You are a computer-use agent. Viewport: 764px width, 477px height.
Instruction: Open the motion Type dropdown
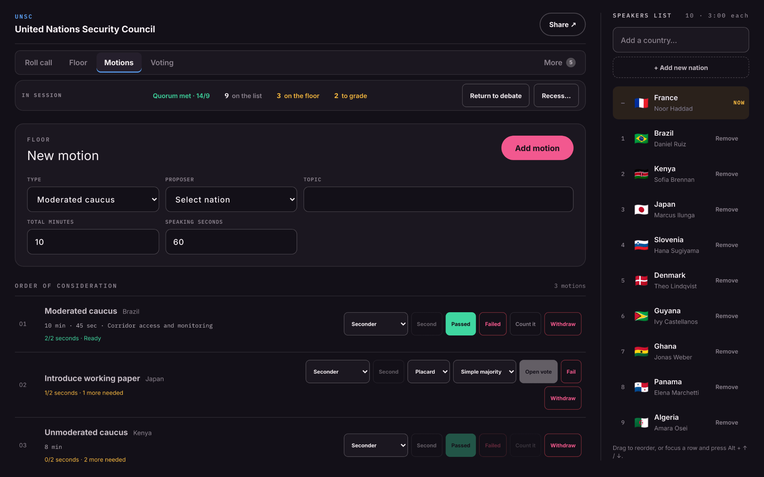(93, 199)
